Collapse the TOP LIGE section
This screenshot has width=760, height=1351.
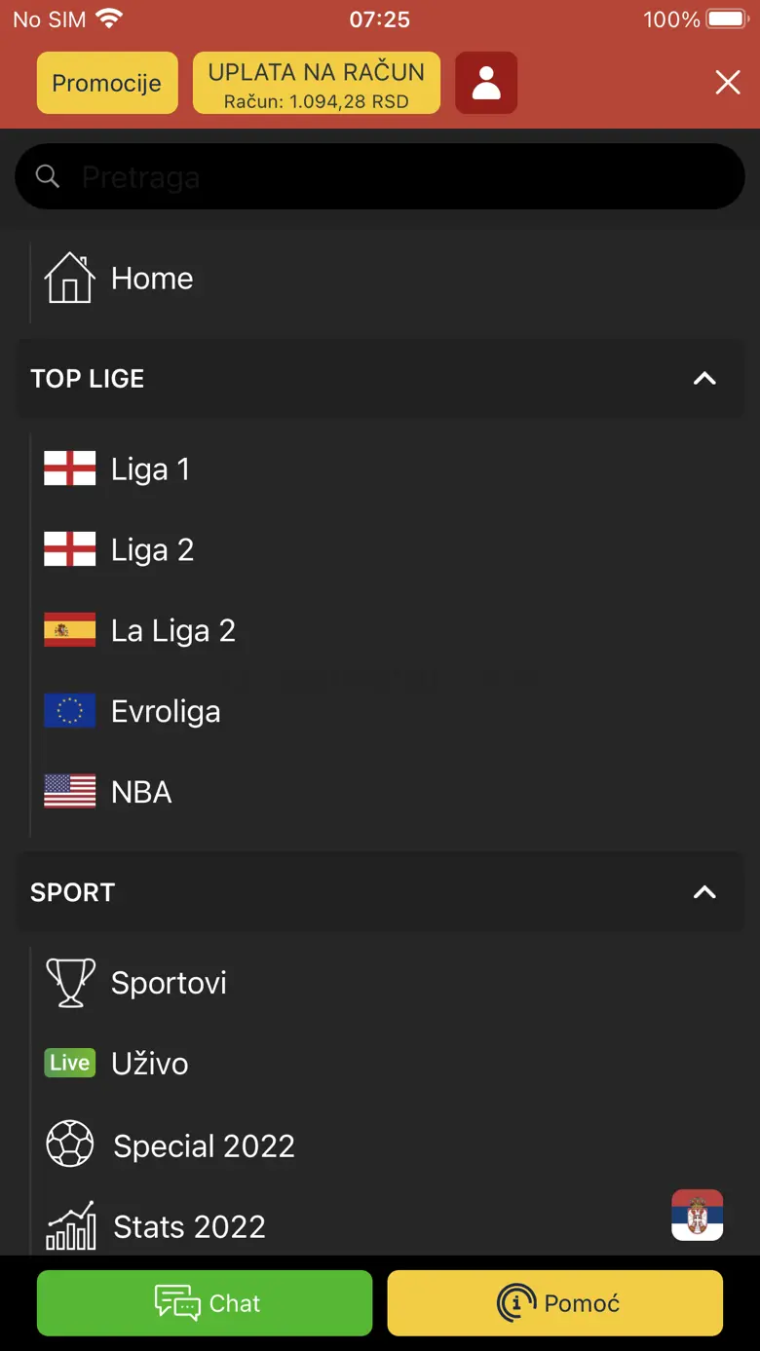click(703, 379)
